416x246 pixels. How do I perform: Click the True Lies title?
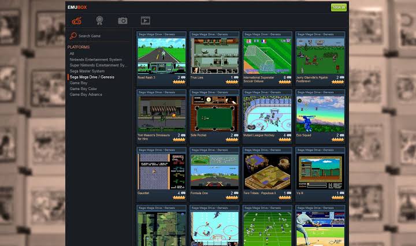coord(196,77)
